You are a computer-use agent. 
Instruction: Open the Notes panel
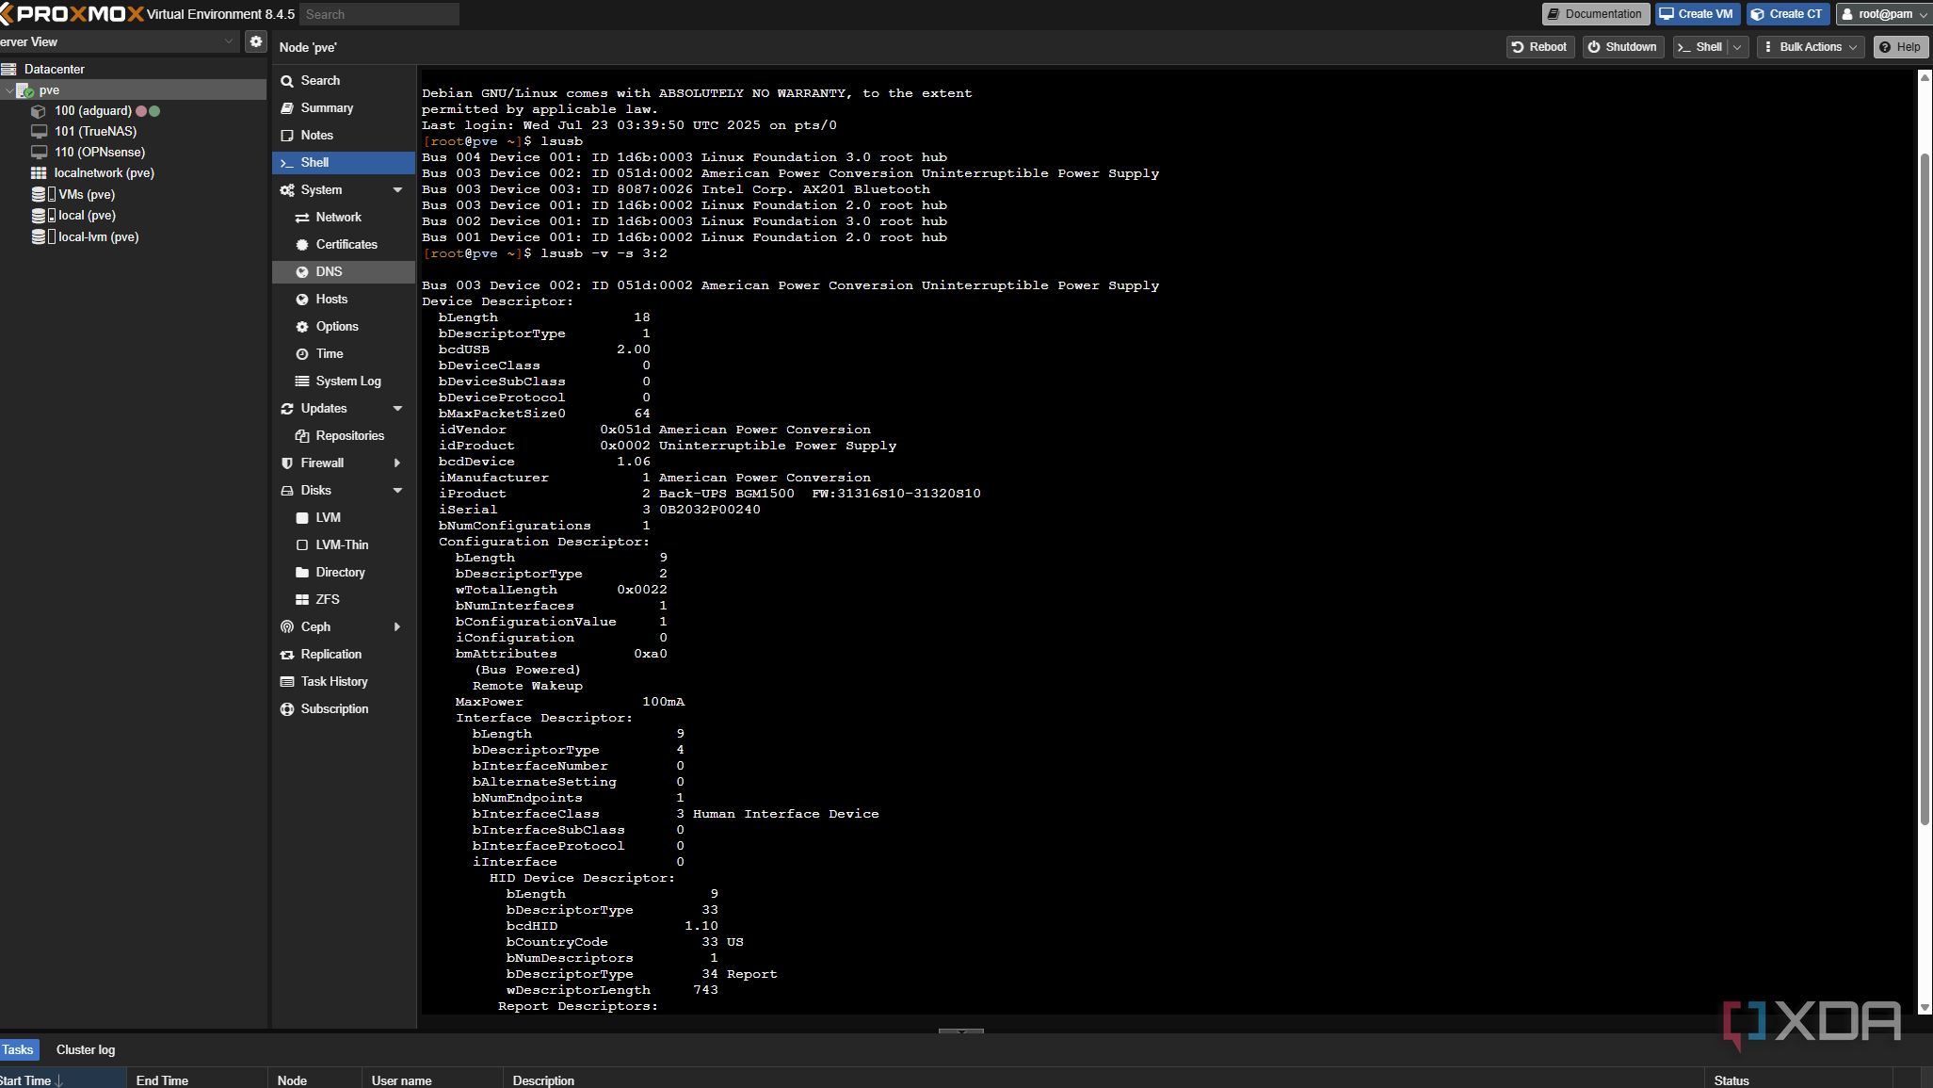coord(315,135)
